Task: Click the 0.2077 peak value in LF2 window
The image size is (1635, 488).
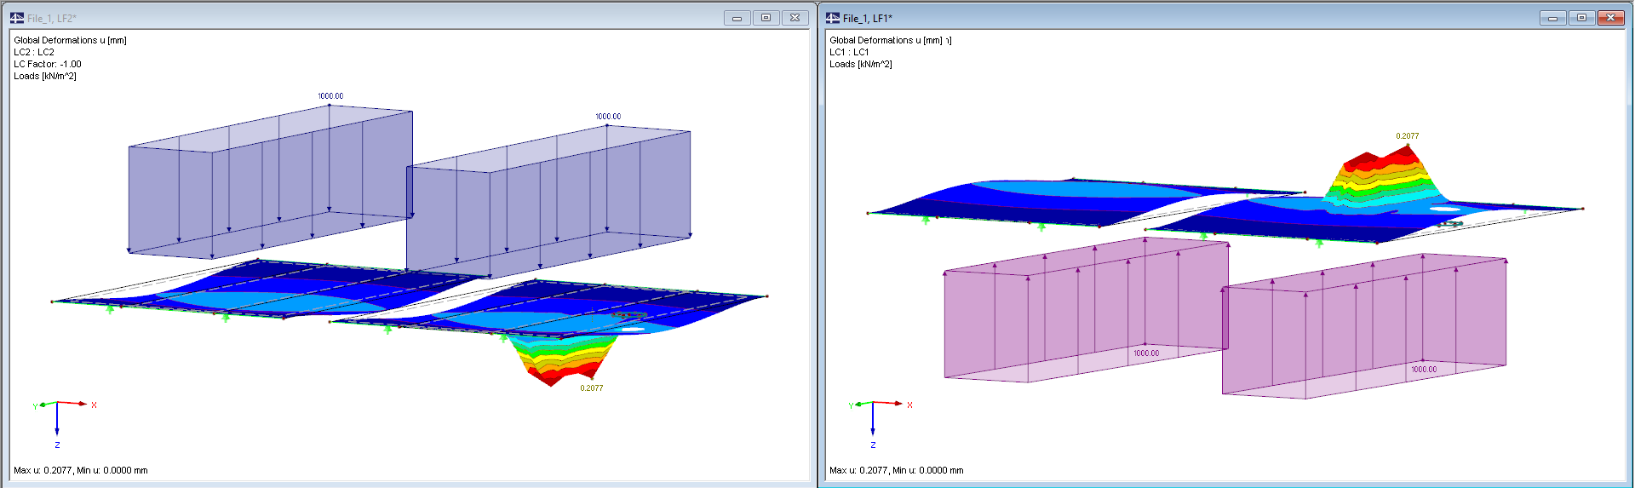Action: 592,388
